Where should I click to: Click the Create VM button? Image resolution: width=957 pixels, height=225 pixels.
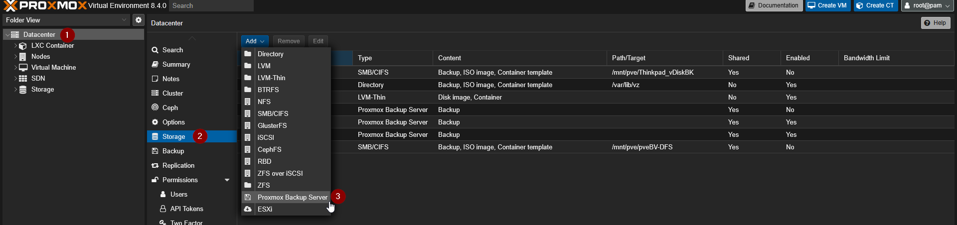click(x=828, y=5)
